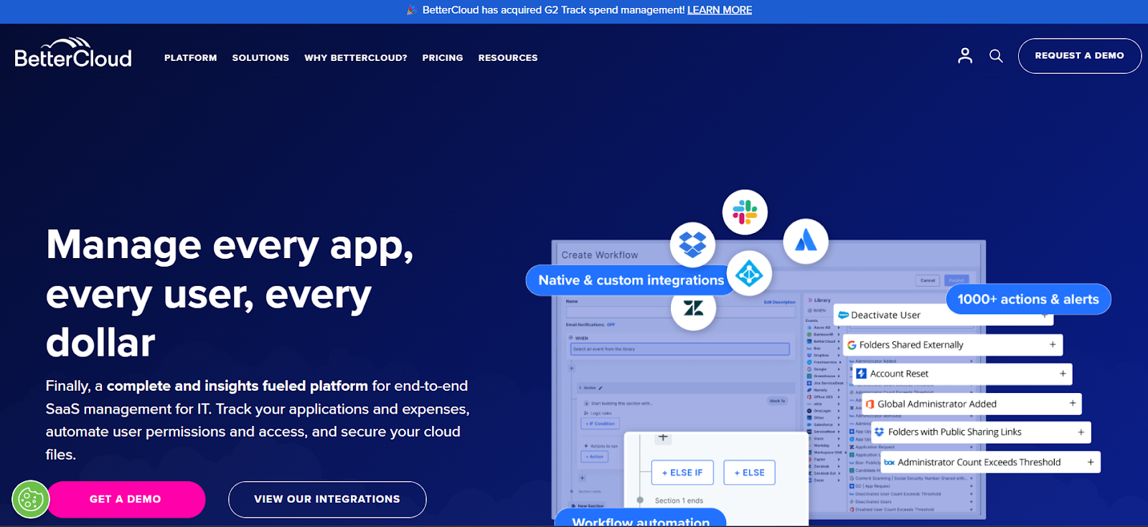Click the + ELSE IF button

(x=682, y=473)
